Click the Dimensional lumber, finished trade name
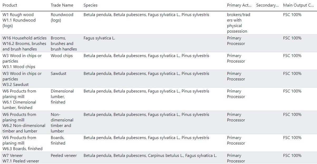 point(62,96)
